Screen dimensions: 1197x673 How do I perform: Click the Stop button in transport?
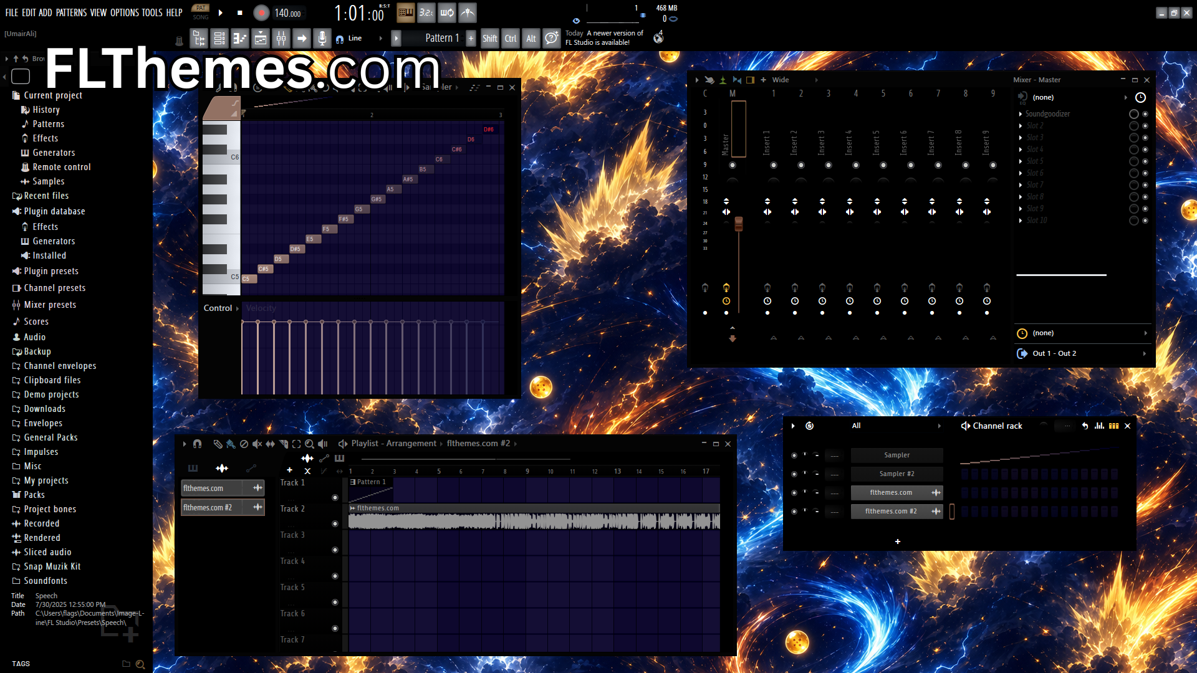tap(240, 12)
